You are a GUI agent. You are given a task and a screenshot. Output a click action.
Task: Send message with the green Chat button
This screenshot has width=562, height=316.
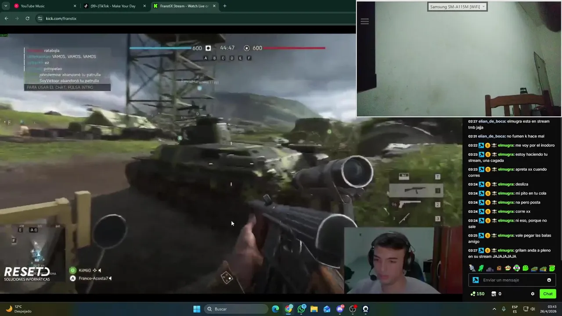[548, 294]
